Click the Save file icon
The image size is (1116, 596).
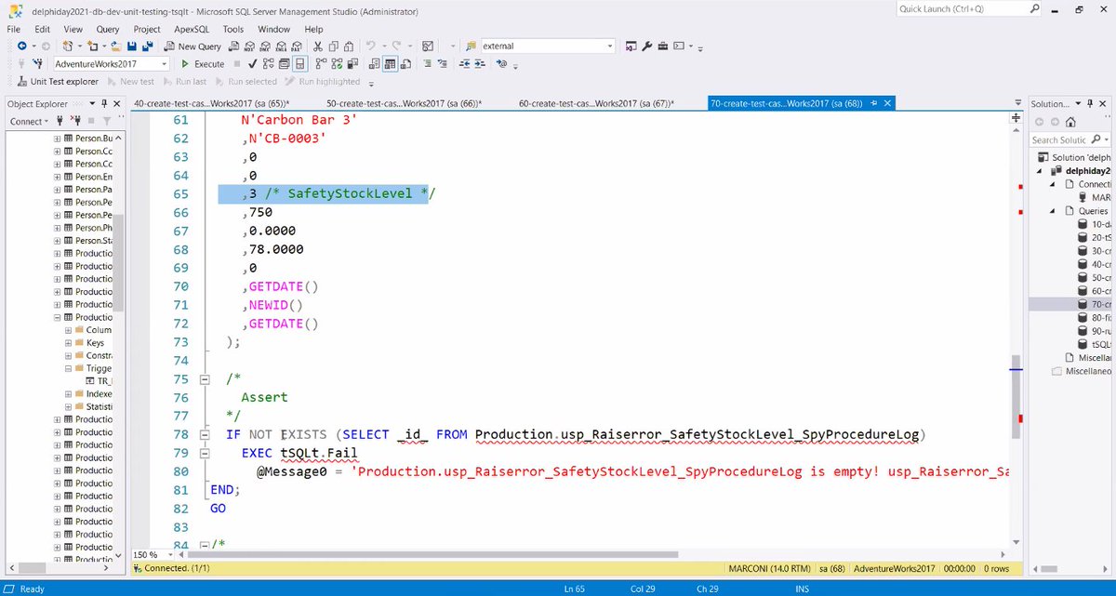[x=132, y=46]
